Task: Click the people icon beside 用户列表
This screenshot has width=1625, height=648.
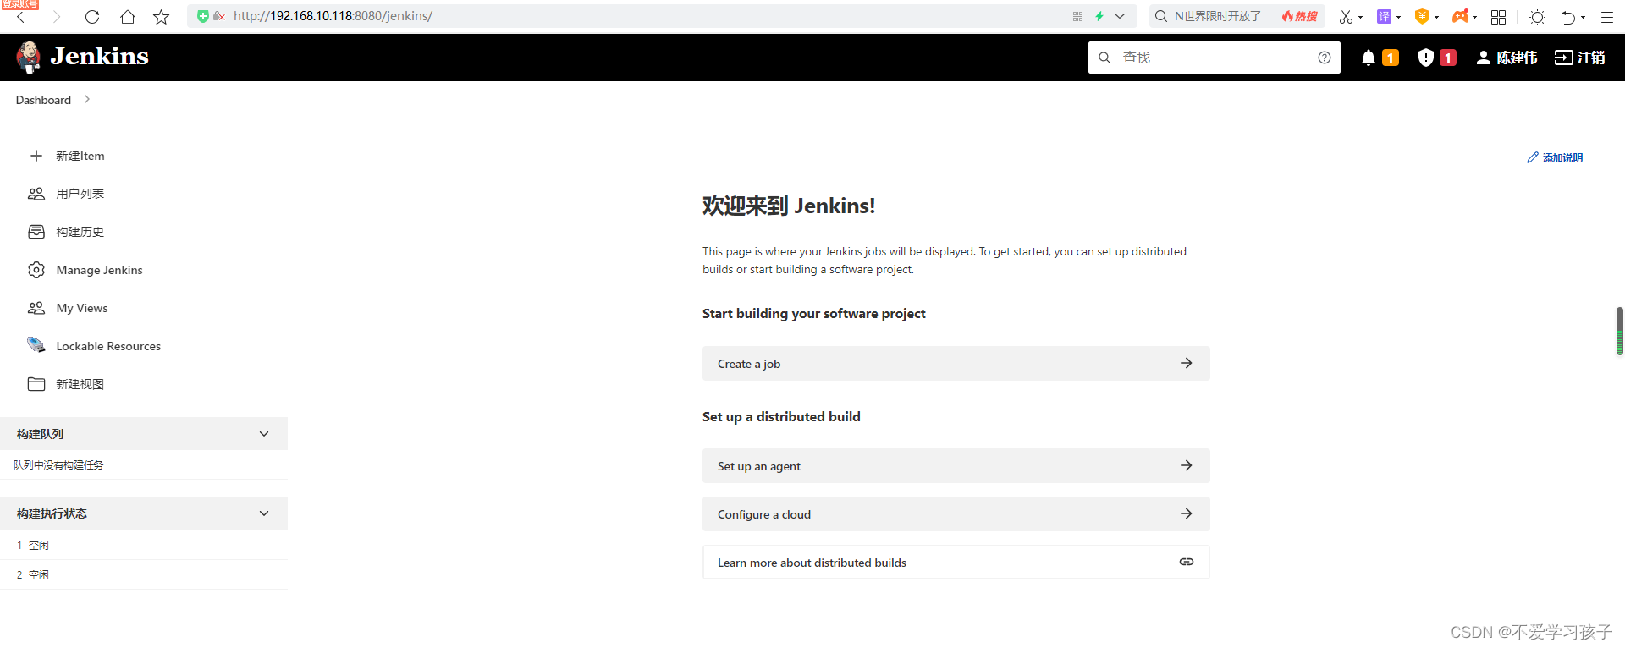Action: click(36, 194)
